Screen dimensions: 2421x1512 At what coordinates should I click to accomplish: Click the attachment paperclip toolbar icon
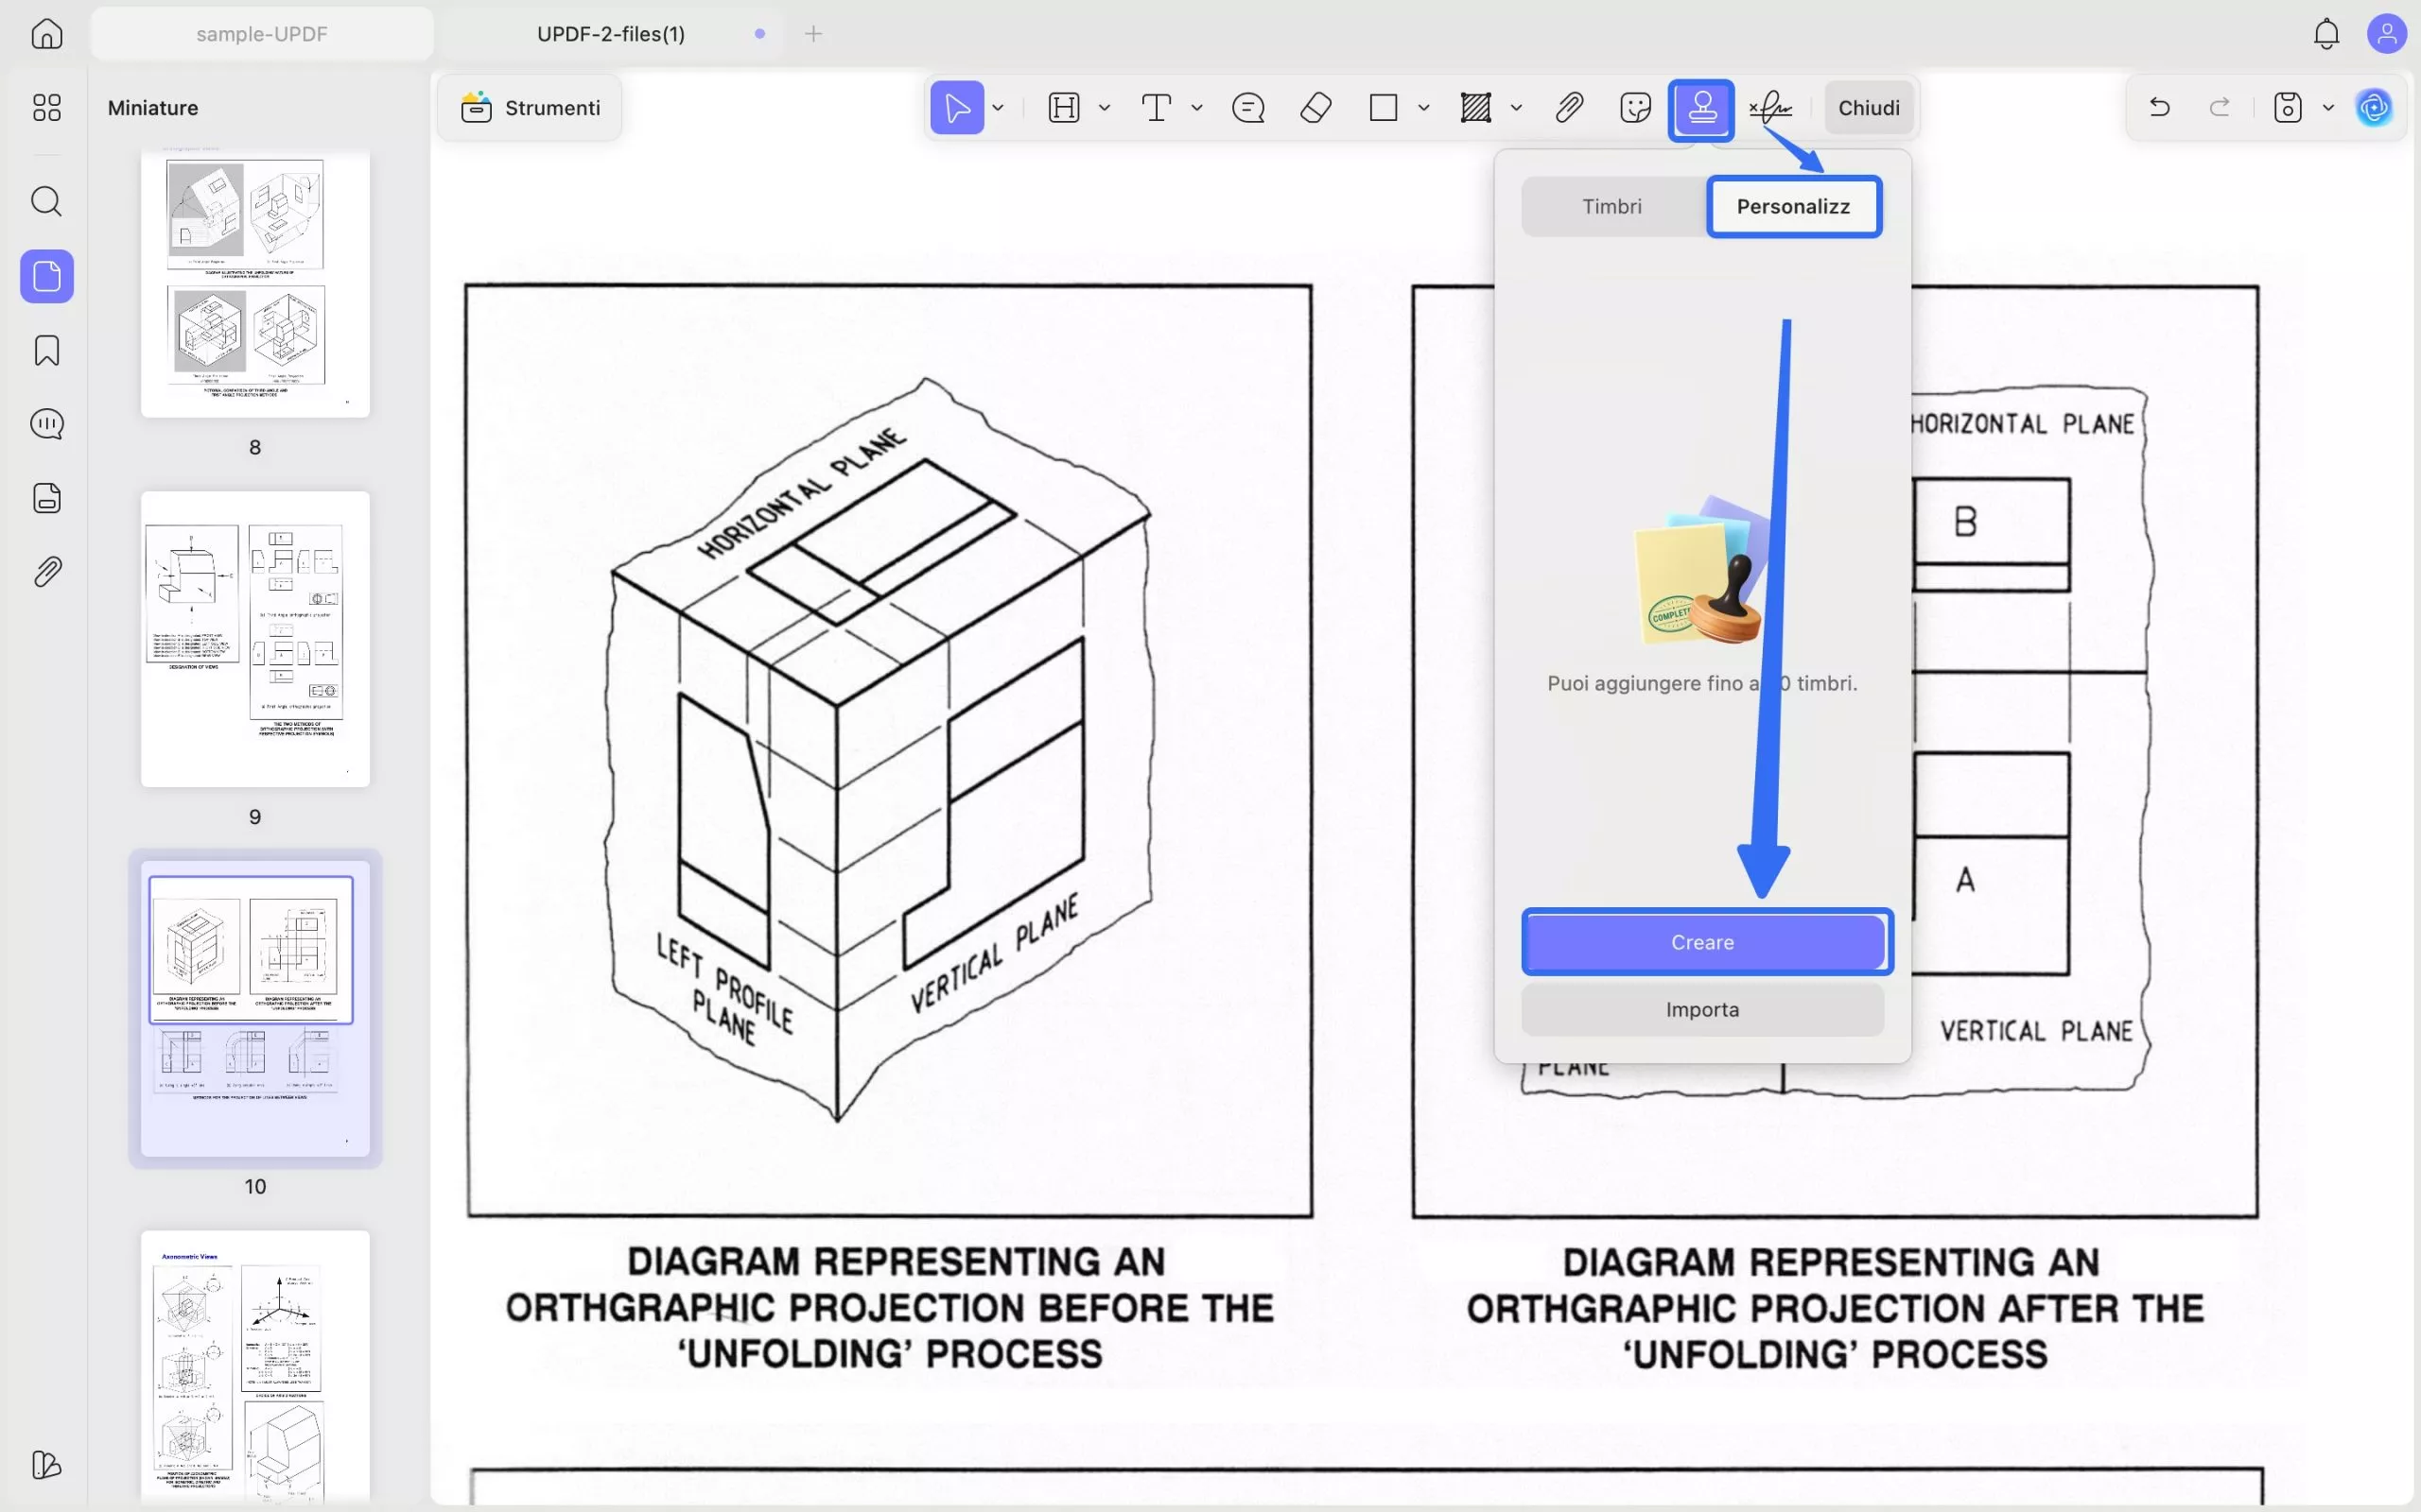point(1569,108)
